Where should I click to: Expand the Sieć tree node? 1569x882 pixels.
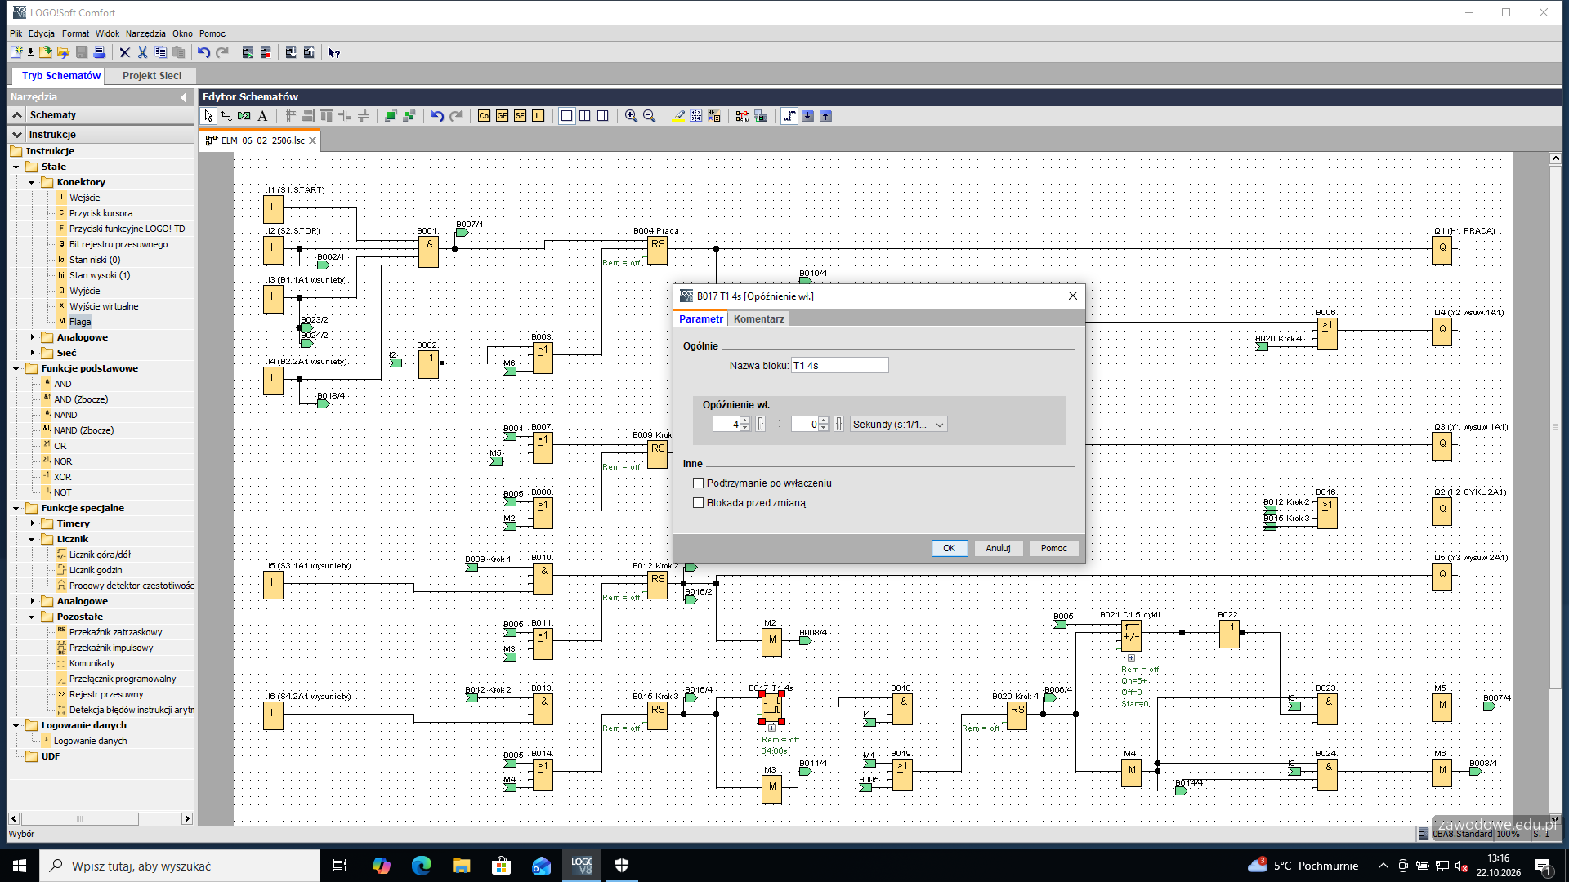32,354
